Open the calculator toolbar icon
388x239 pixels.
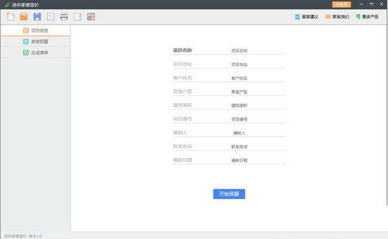[91, 17]
